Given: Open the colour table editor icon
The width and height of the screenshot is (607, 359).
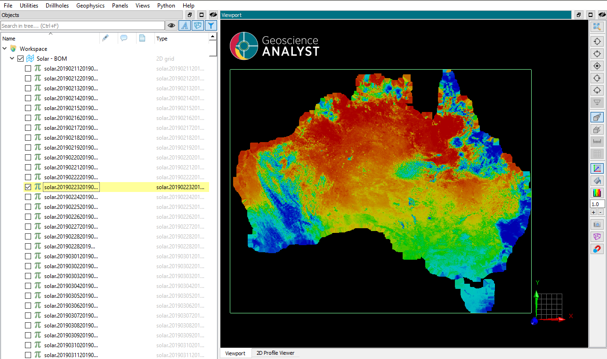Looking at the screenshot, I should (597, 192).
